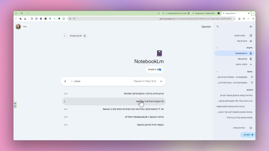The image size is (269, 151).
Task: Open the Google account avatar
Action: 18,27
